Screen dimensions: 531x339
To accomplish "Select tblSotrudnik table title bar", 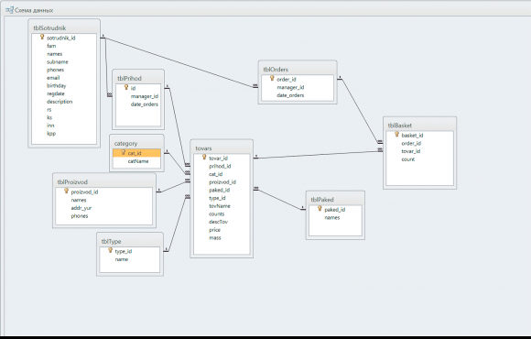I will [64, 27].
